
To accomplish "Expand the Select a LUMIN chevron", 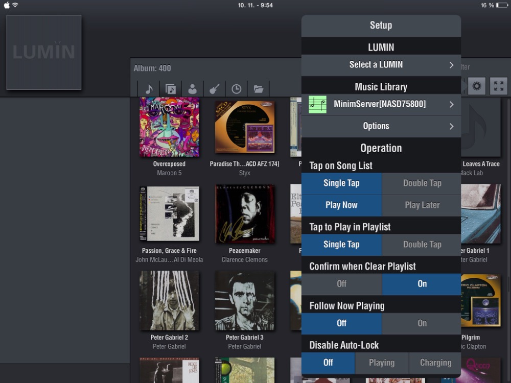I will coord(451,65).
